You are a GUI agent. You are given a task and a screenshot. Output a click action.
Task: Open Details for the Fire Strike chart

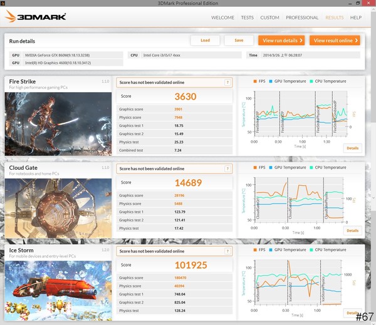[x=352, y=148]
